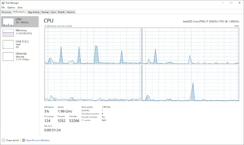Collapse view with Fewer details arrow icon
Viewport: 244px width, 145px height.
tap(4, 140)
